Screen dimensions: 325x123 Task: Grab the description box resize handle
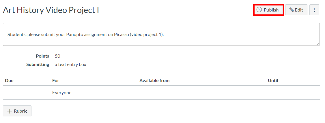[x=318, y=44]
